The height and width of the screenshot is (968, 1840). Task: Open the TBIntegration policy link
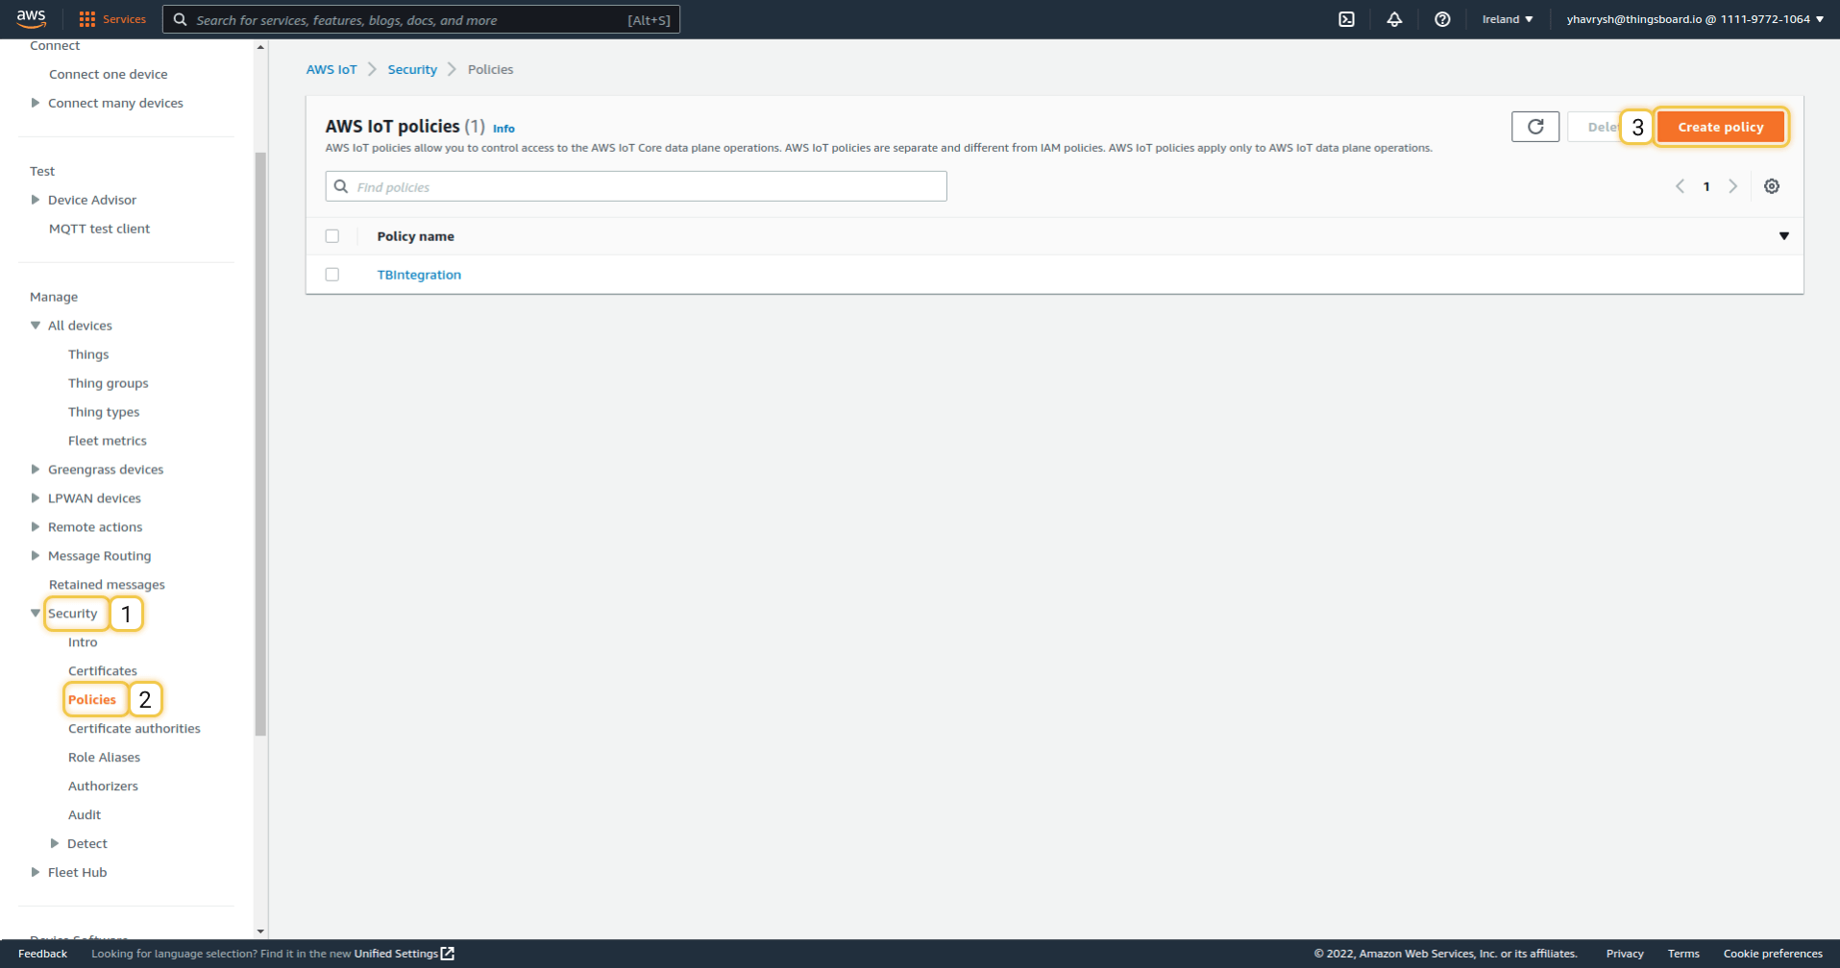coord(419,275)
